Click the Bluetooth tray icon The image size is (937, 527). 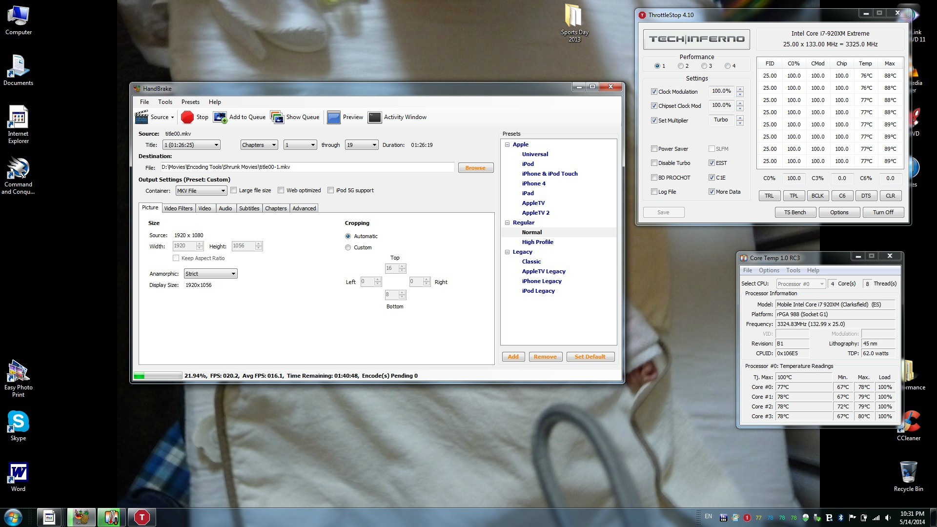tap(841, 518)
